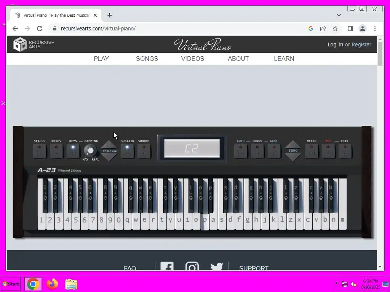The width and height of the screenshot is (390, 292).
Task: Click the Mapping knob between Max and Real
Action: [90, 151]
